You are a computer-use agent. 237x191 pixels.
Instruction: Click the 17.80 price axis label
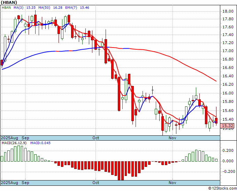click(228, 19)
